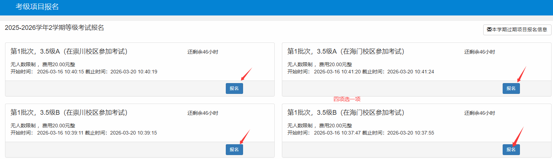Click title of 3.5级A 海门校区 card
Screen dimensions: 553x159
[x=346, y=51]
